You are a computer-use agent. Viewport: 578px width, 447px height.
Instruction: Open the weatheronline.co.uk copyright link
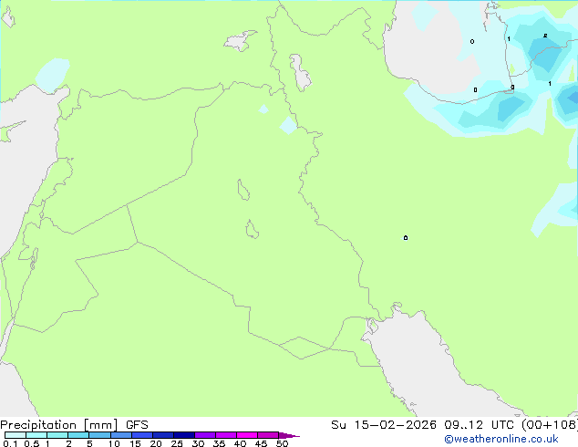click(501, 440)
